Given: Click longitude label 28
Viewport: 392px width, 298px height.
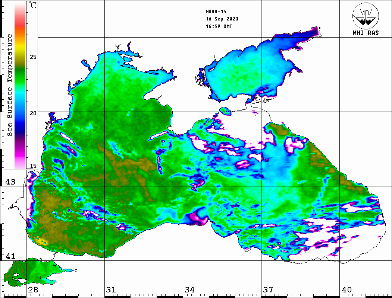Looking at the screenshot, I should click(x=33, y=289).
